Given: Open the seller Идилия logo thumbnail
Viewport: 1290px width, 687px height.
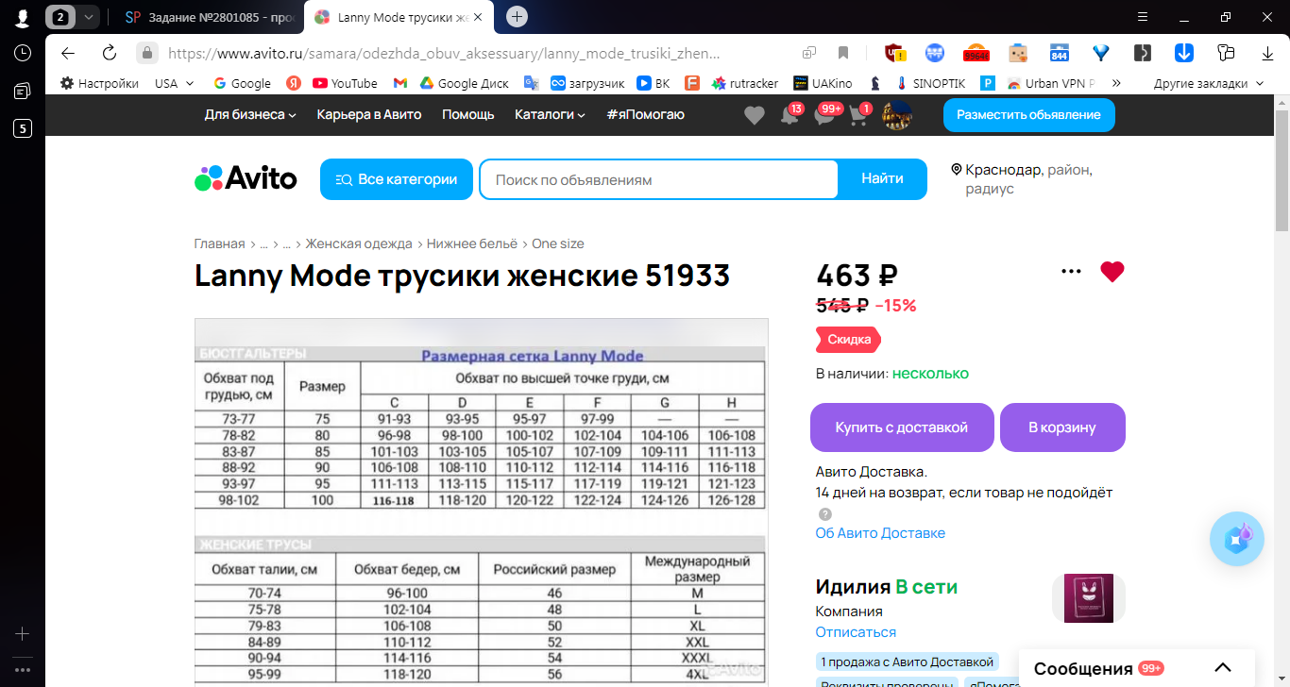Looking at the screenshot, I should click(1088, 598).
